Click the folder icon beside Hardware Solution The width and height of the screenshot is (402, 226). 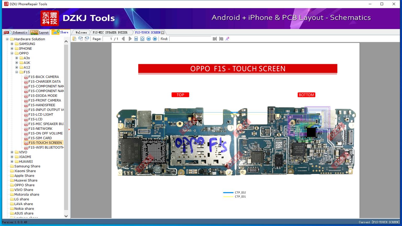point(12,39)
